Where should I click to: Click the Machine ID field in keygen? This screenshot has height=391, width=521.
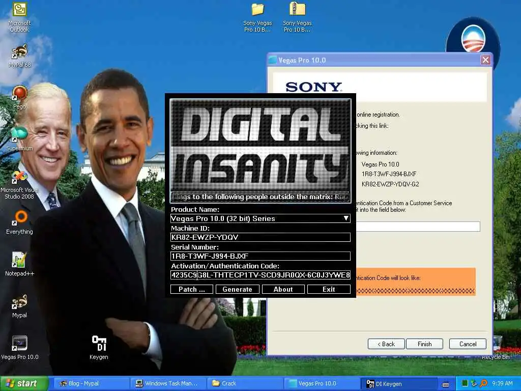click(x=260, y=237)
